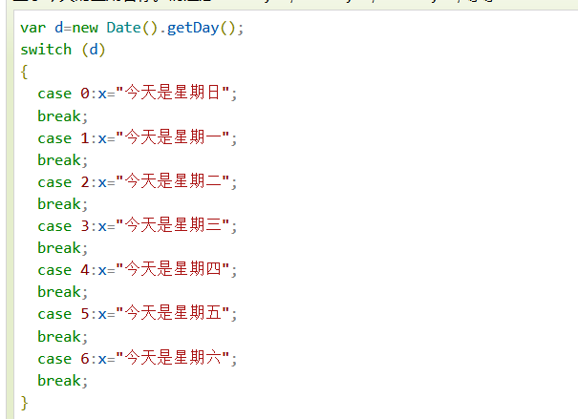578x419 pixels.
Task: Click the break after case 1
Action: (x=63, y=160)
